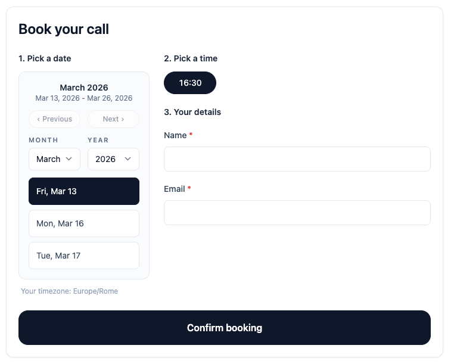Click the March 2026 calendar title
Screen dimensions: 451x364
[84, 88]
